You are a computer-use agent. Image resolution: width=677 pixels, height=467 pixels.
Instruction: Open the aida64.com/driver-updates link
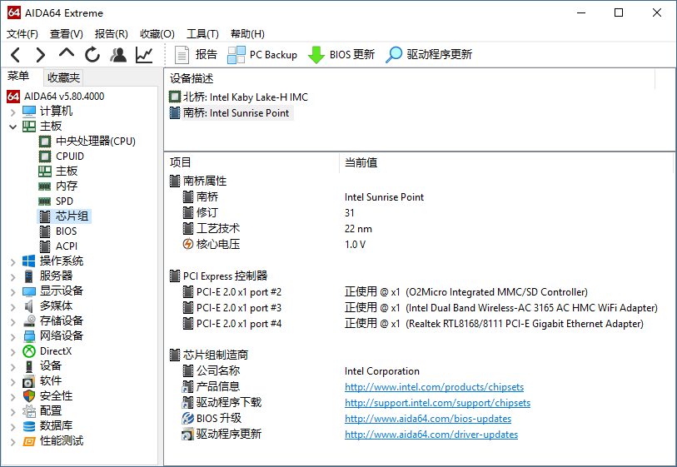pyautogui.click(x=431, y=435)
